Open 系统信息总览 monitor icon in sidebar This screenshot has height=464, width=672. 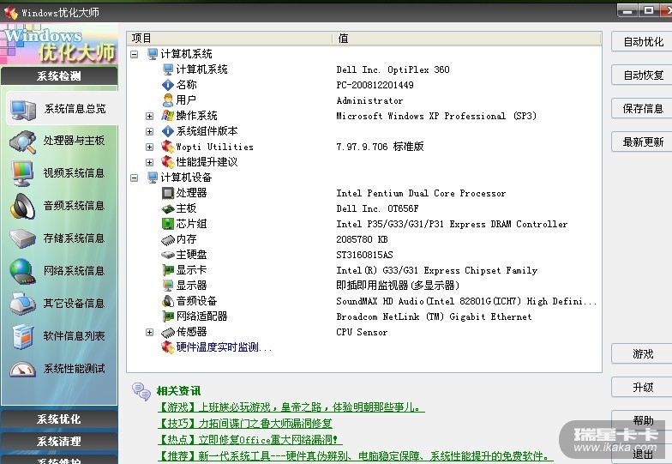[x=22, y=110]
